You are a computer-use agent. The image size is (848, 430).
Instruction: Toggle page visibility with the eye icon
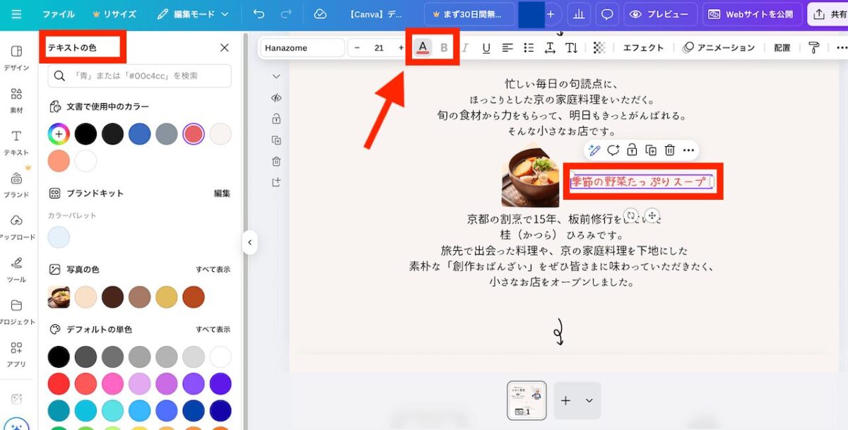tap(276, 98)
